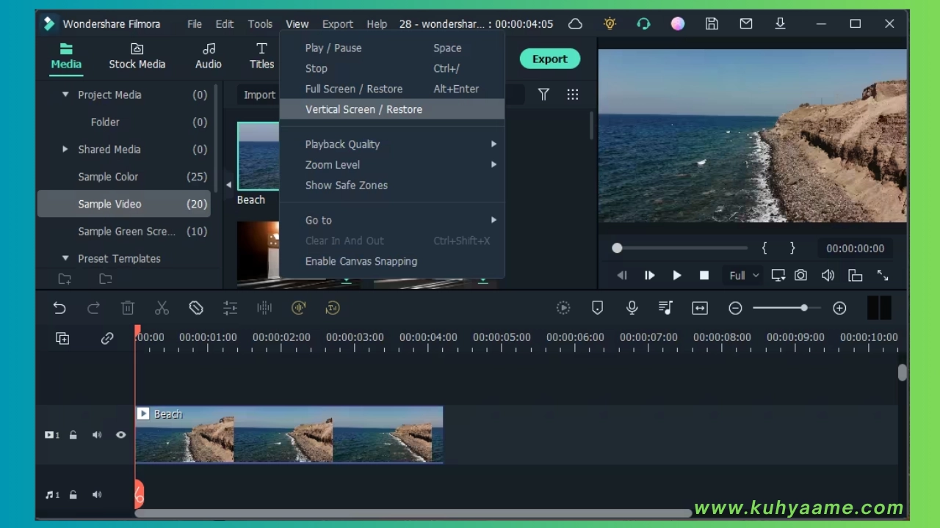Screen dimensions: 940x528
Task: Open the File menu
Action: (x=195, y=23)
